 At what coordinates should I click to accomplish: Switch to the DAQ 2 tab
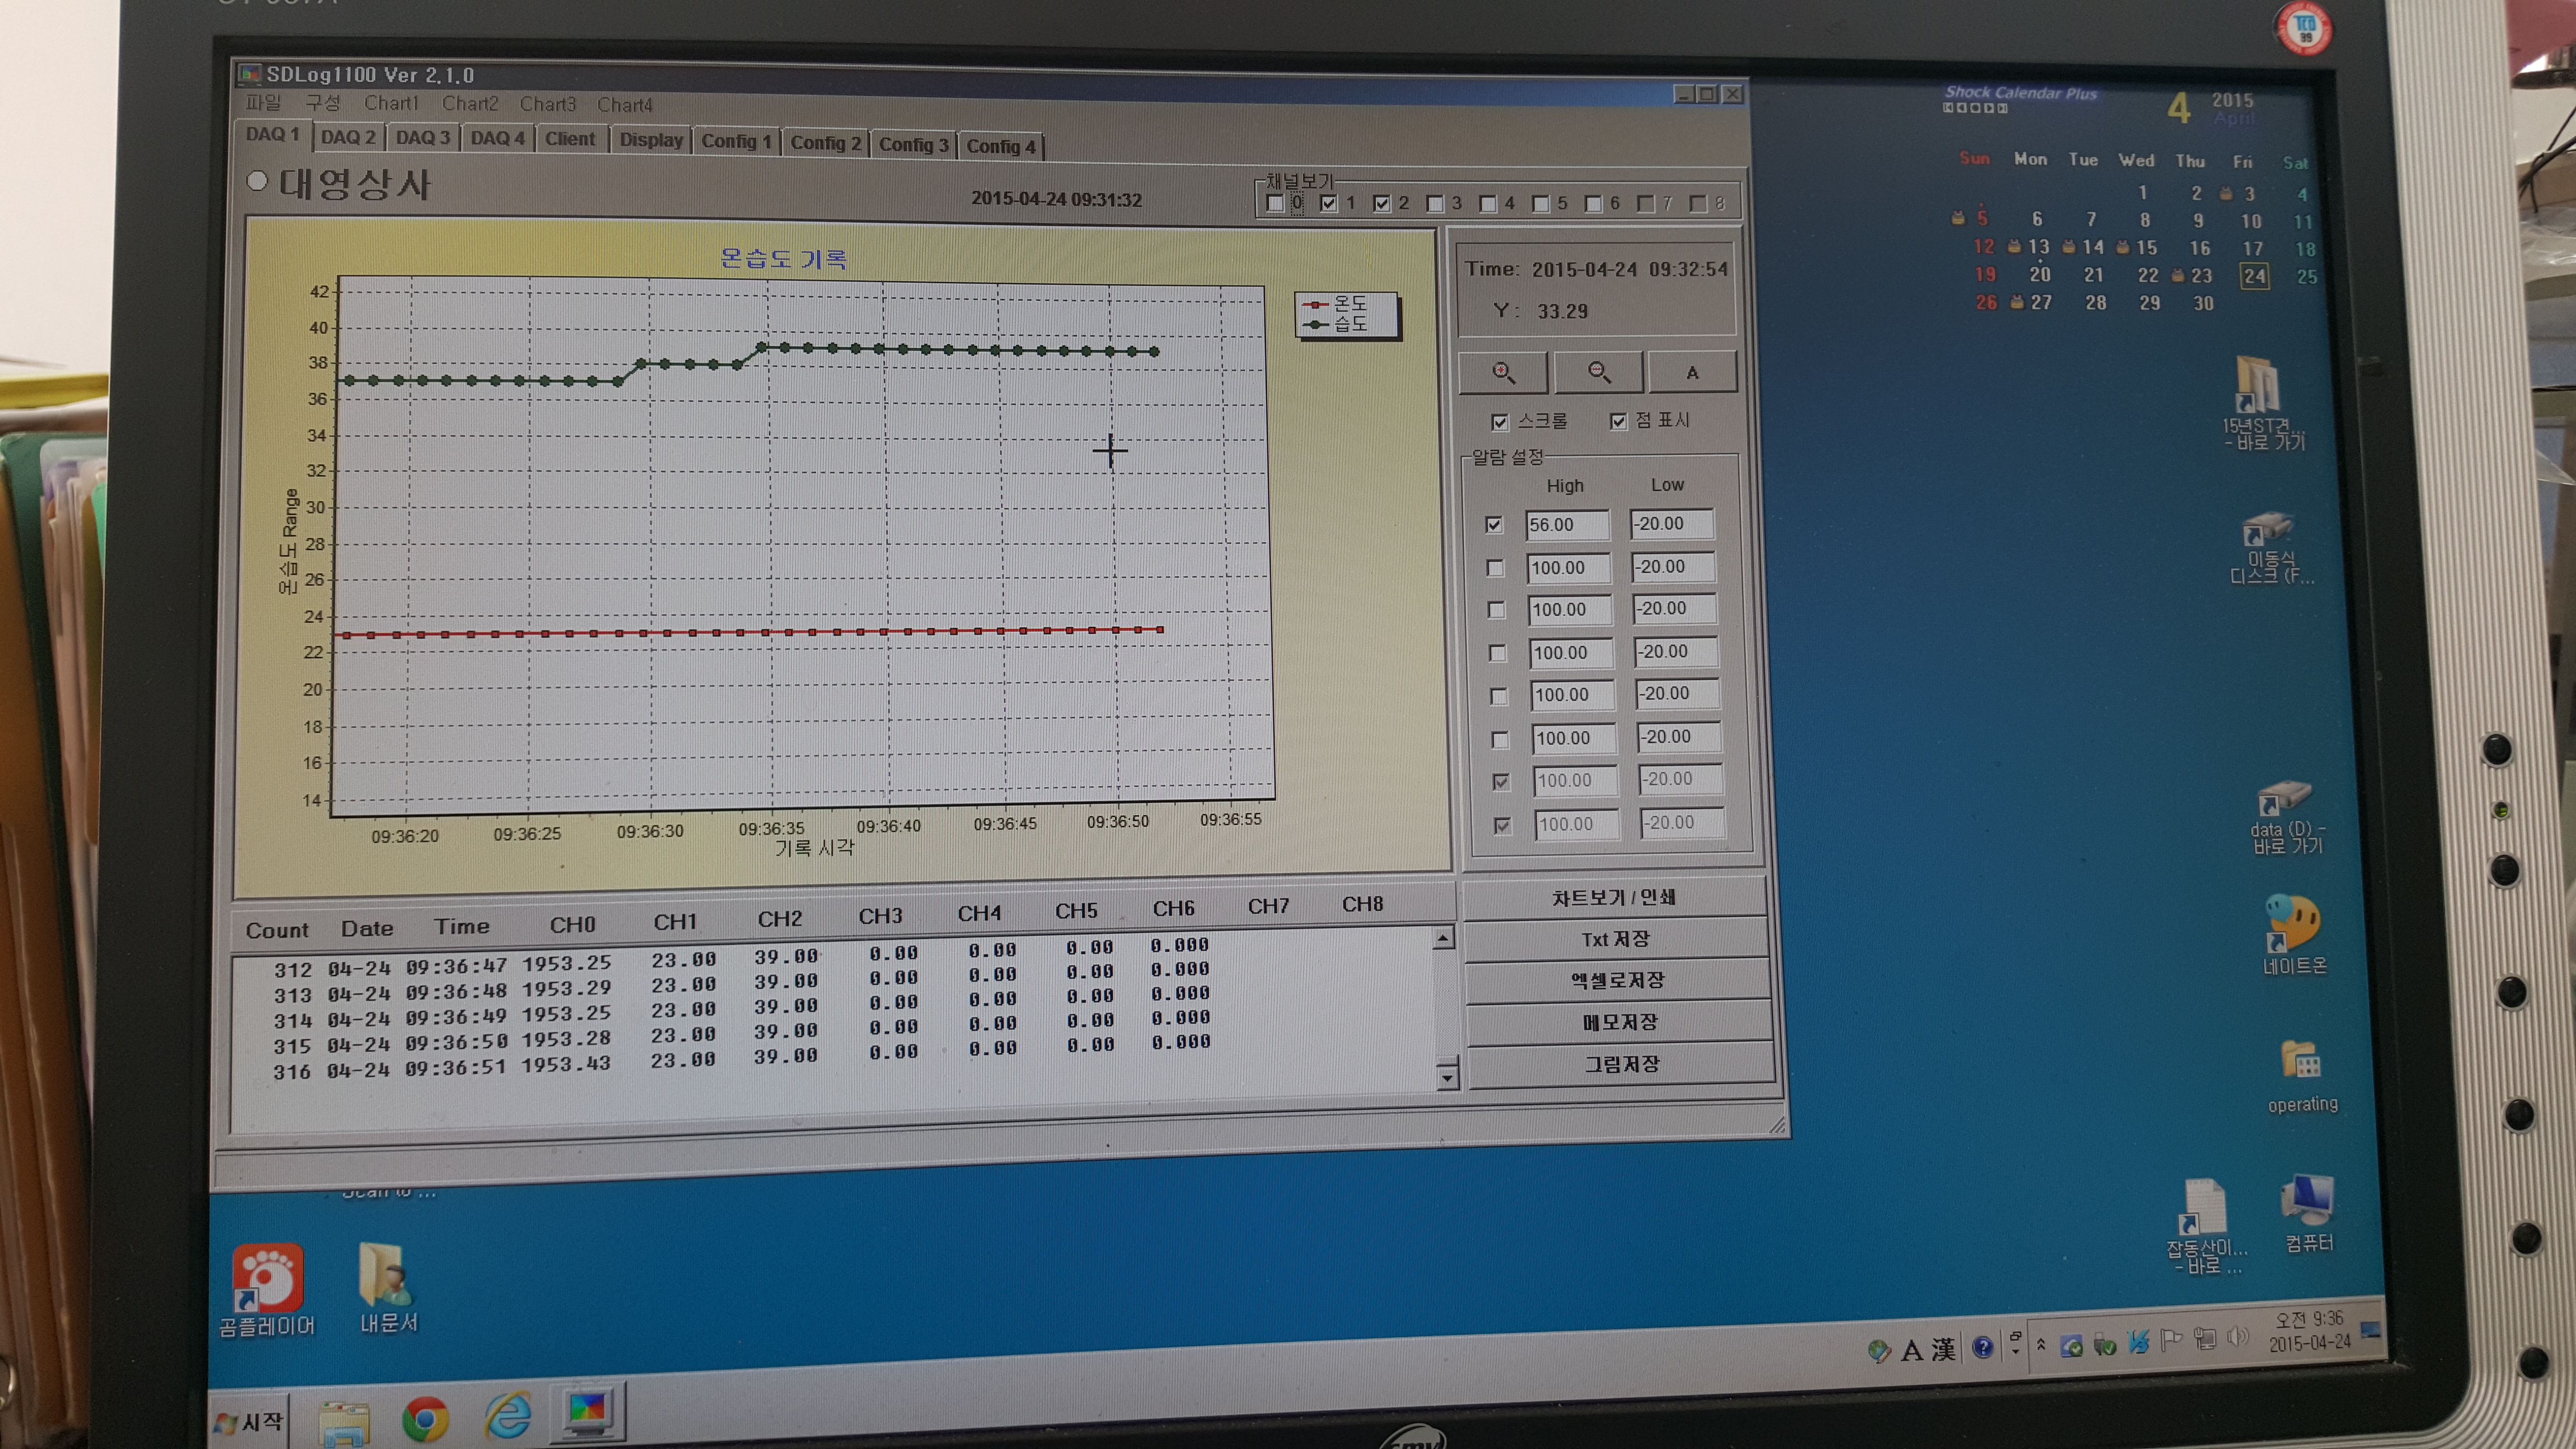pos(348,137)
